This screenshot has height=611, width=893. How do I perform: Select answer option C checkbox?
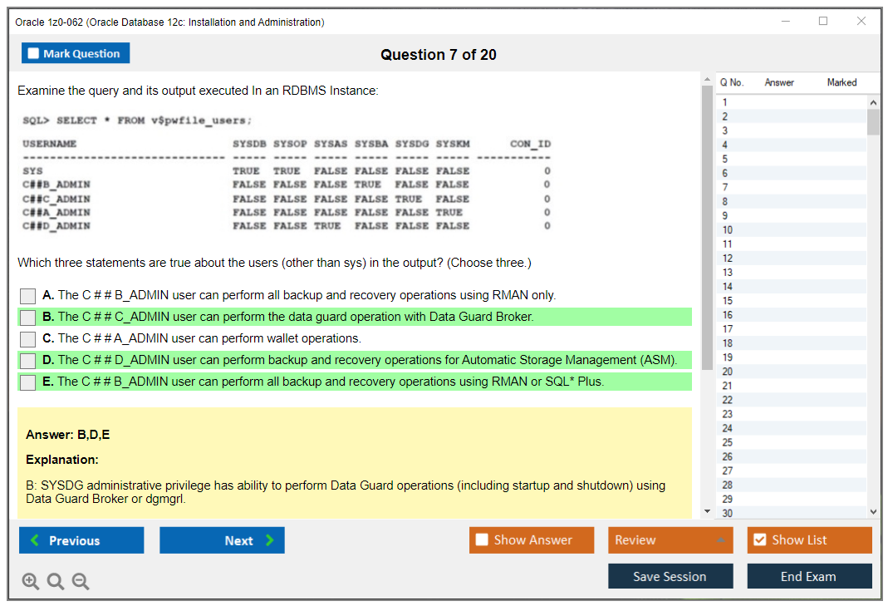click(x=28, y=339)
